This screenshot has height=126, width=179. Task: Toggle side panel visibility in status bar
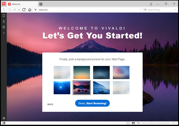pos(4,123)
